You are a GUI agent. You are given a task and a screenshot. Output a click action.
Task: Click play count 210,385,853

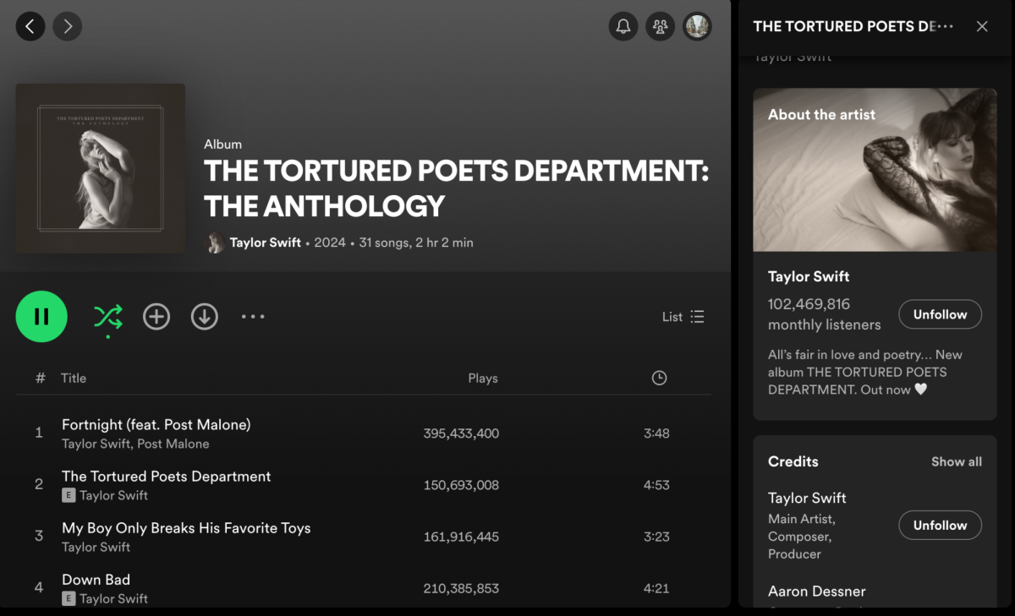(461, 588)
